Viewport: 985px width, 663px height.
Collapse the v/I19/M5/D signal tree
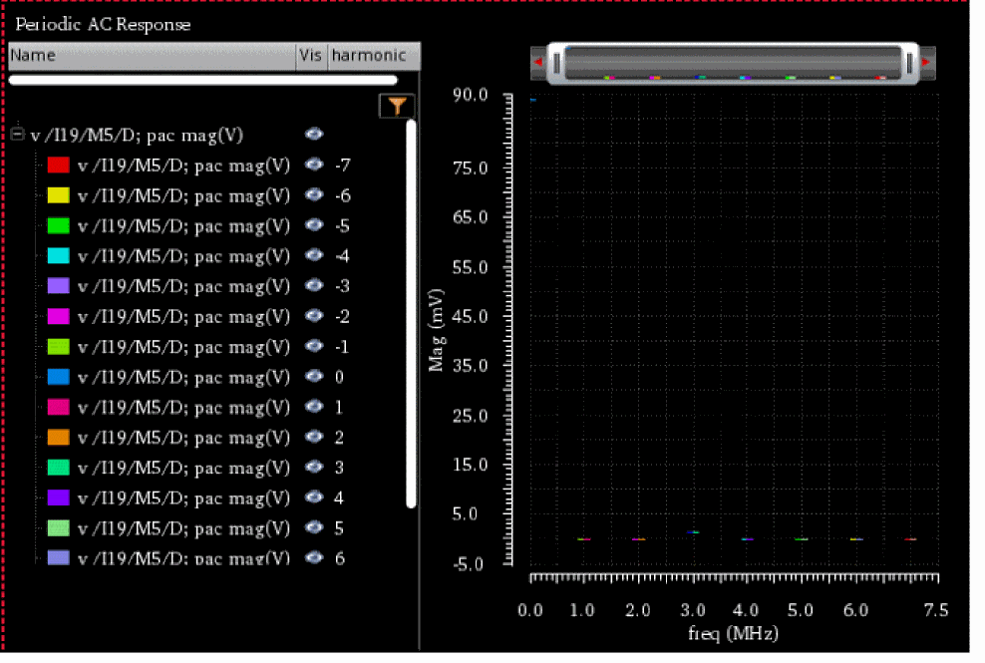tap(17, 134)
